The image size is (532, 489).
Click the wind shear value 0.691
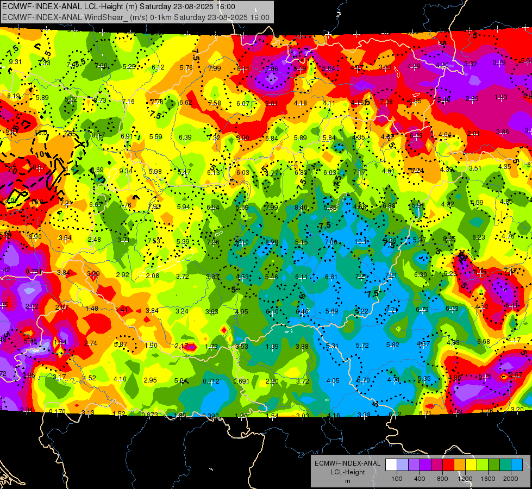(242, 381)
